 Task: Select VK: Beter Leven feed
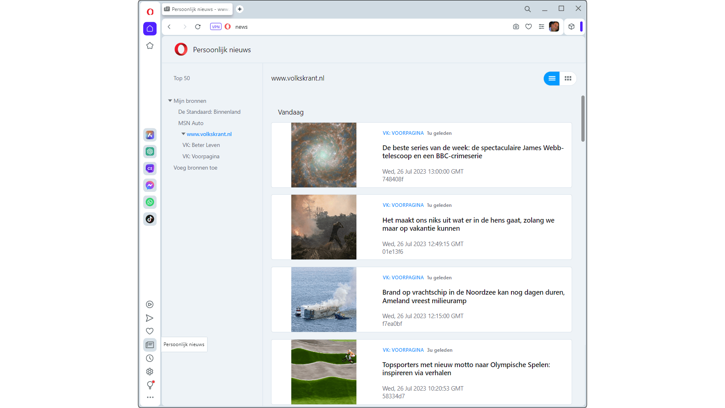coord(201,145)
